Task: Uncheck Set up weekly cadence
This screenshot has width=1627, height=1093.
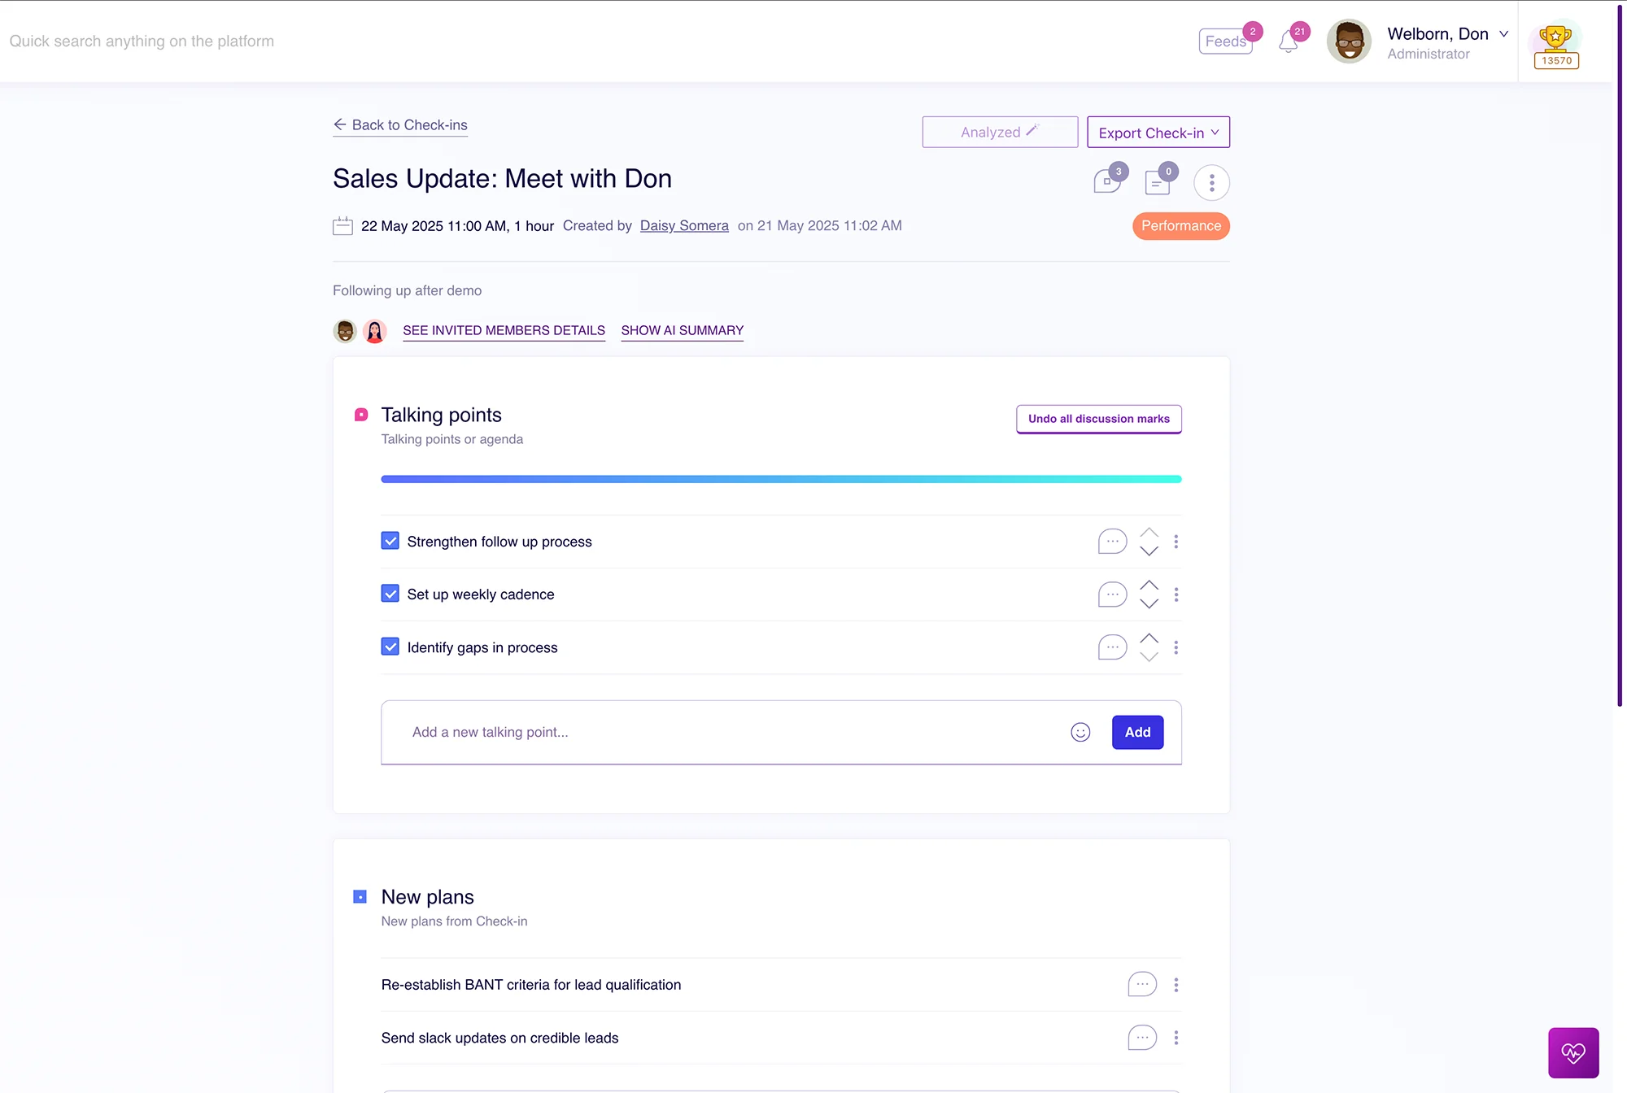Action: [390, 594]
